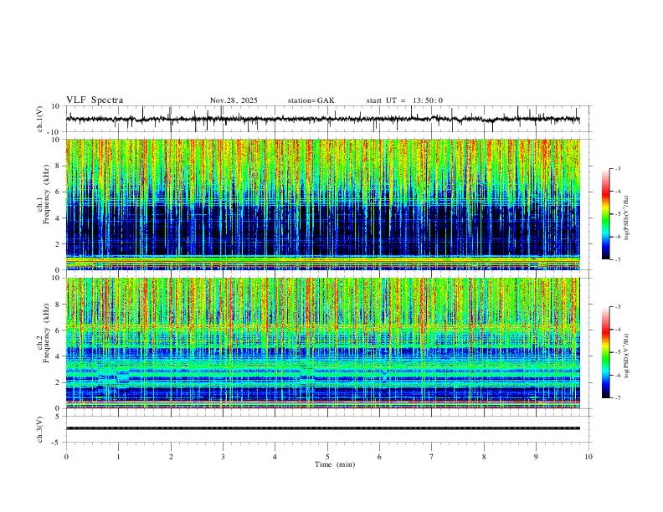
Task: Click the 'start UT = 13:50:0' text
Action: 404,100
